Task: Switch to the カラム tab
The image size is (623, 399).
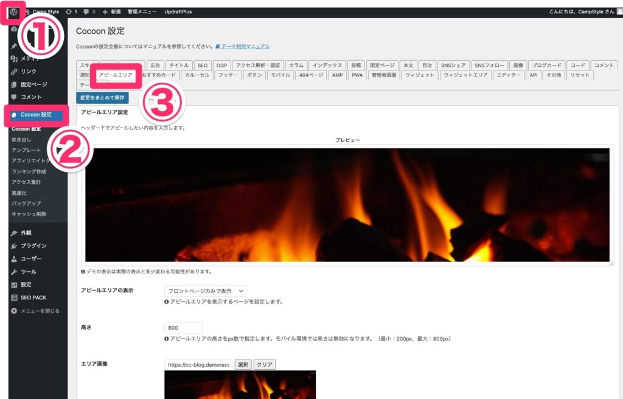Action: pyautogui.click(x=296, y=66)
